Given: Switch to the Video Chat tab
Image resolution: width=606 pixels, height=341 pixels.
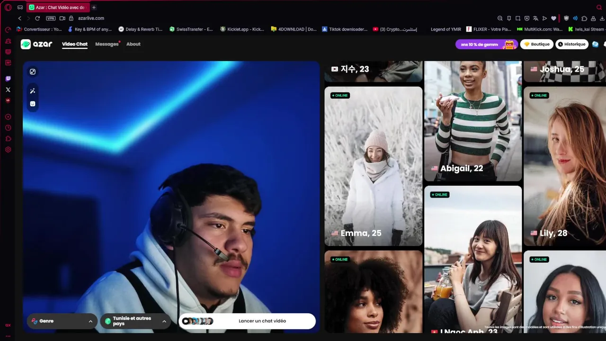Looking at the screenshot, I should click(75, 44).
